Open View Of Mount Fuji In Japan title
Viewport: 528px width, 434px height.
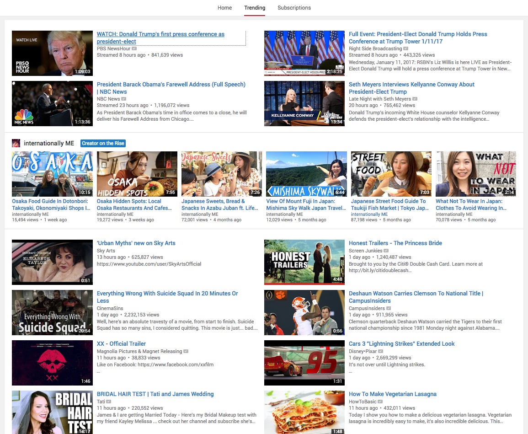(x=306, y=204)
